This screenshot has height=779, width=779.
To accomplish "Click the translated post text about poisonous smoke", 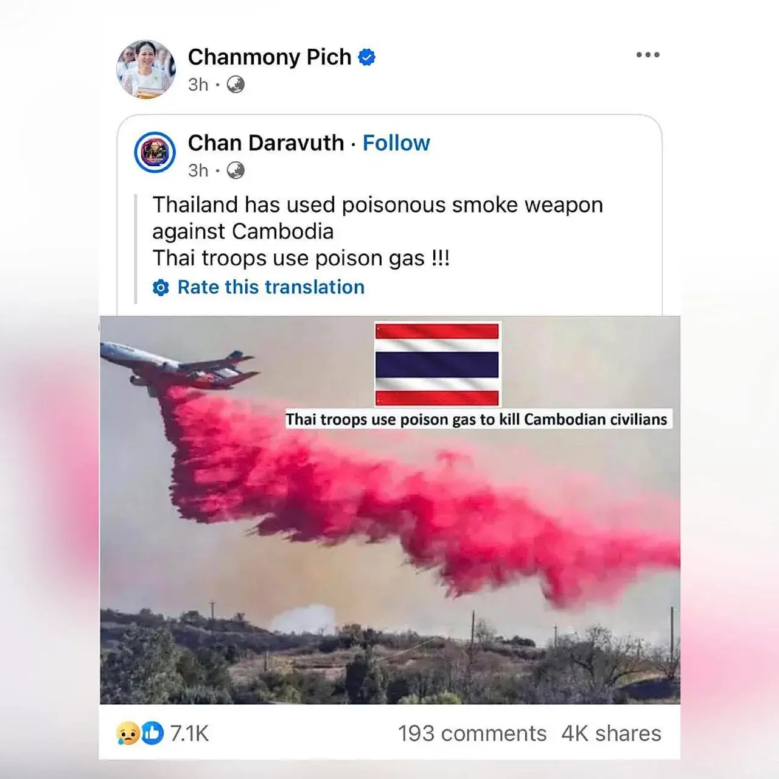I will 377,231.
